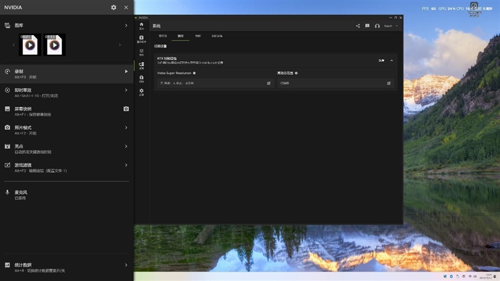This screenshot has width=500, height=281.
Task: Open NVIDIA overlay settings gear
Action: tap(113, 7)
